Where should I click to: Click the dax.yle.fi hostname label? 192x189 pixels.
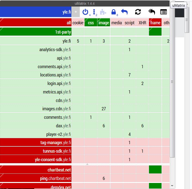click(x=36, y=126)
